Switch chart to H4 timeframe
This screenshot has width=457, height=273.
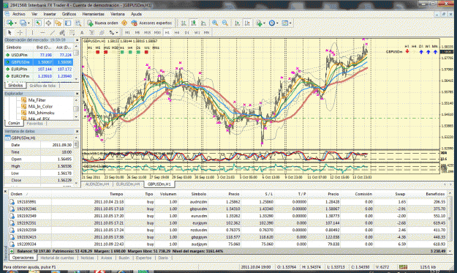coord(177,33)
